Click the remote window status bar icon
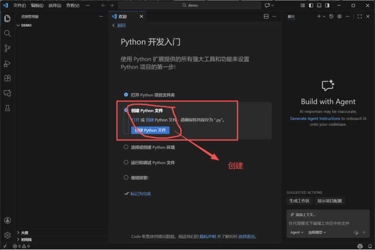This screenshot has height=250, width=375. coord(5,246)
